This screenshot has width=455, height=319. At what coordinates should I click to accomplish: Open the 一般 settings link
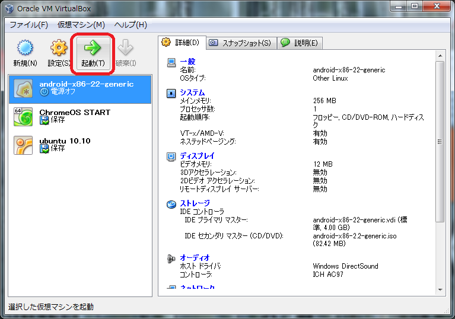tap(187, 62)
